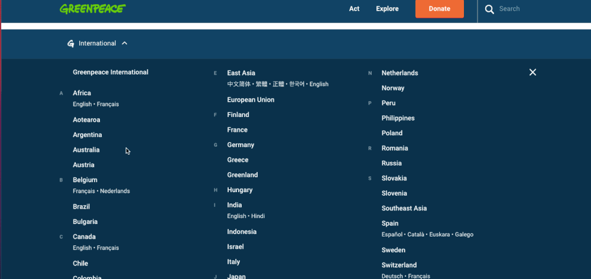The height and width of the screenshot is (279, 591).
Task: Go to France site
Action: 237,129
